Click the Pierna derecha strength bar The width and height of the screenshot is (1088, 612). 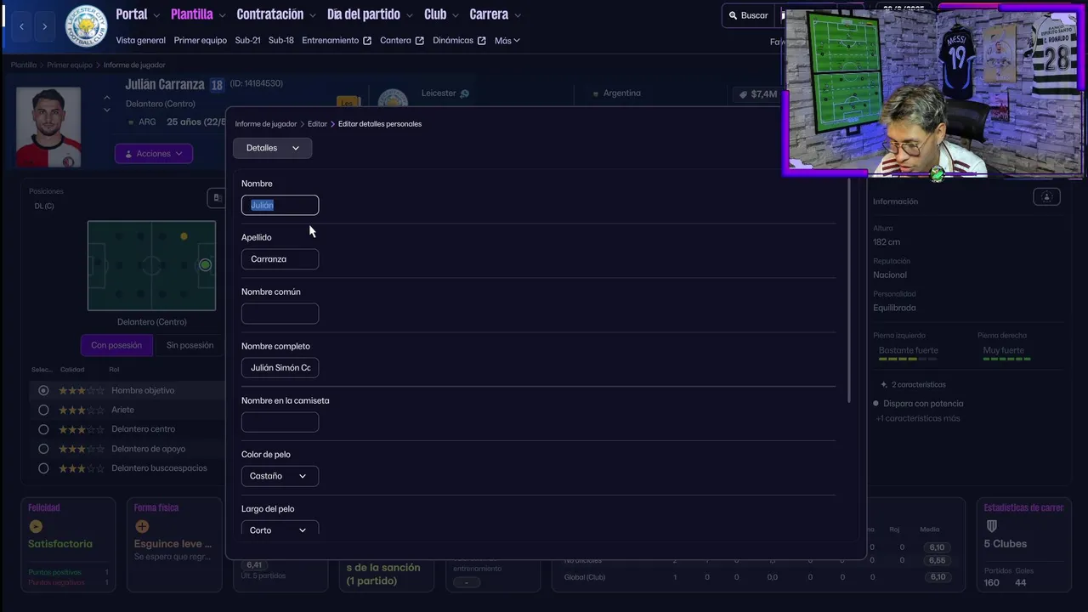pyautogui.click(x=1006, y=360)
